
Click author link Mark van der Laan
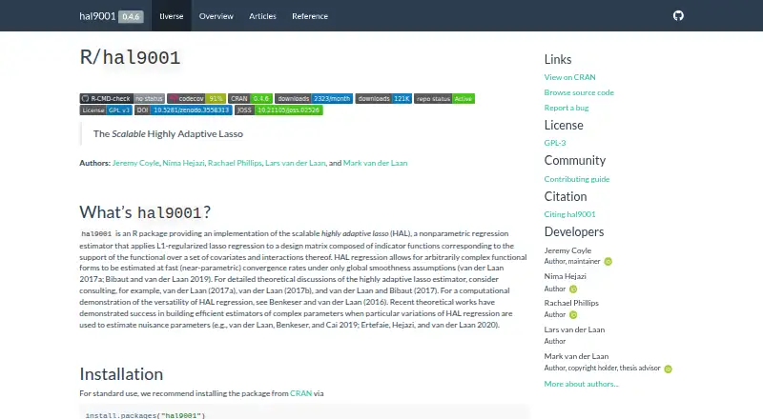(375, 164)
